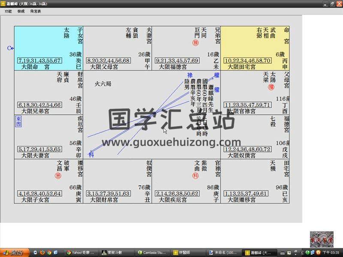Click 大限福德宮 label

pyautogui.click(x=173, y=67)
